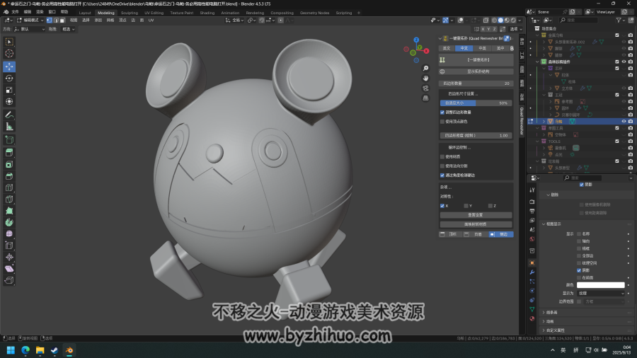Open the 全局 transform orientation dropdown
The width and height of the screenshot is (637, 358).
[234, 20]
